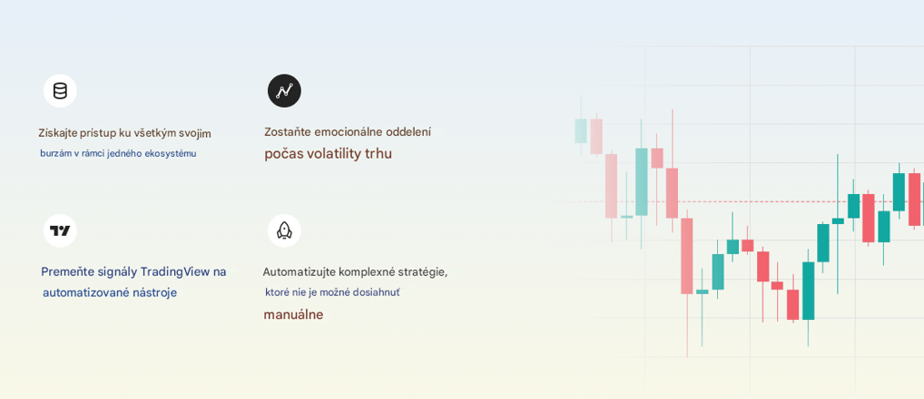Click 'Automatizujte komplexné stratégie,' text

click(355, 272)
